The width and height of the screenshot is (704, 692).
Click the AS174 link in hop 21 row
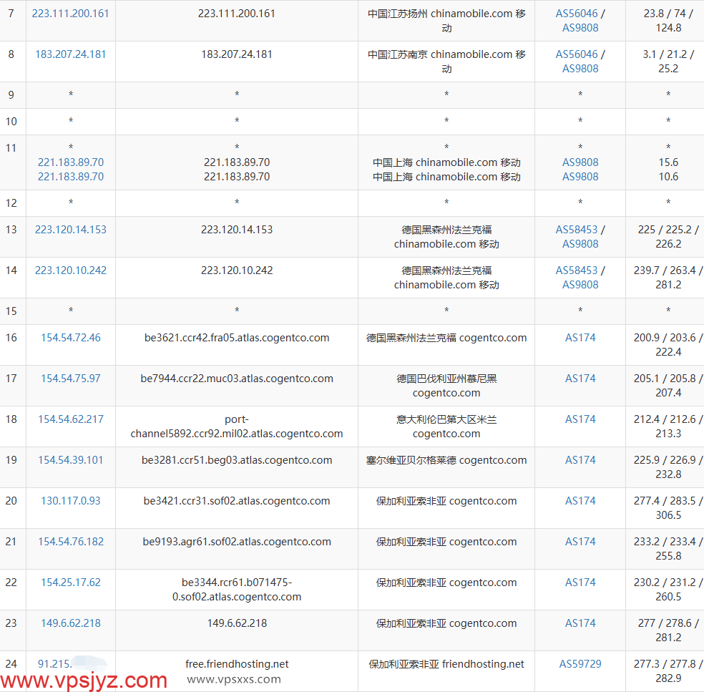click(580, 542)
